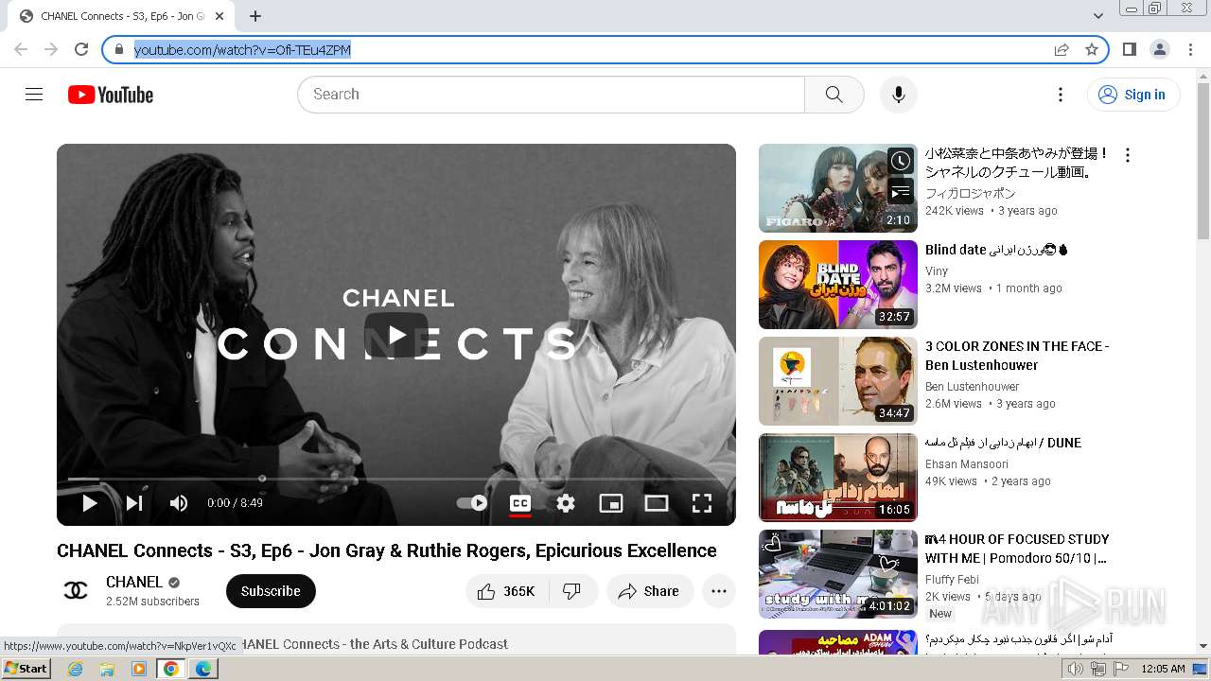Dislike this video
This screenshot has width=1211, height=681.
tap(572, 591)
